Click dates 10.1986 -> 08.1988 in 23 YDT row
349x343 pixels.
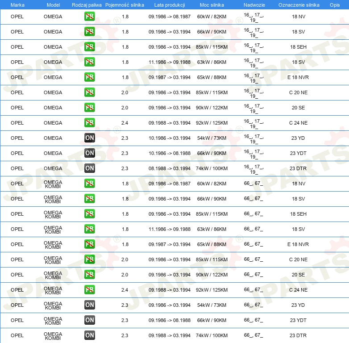(x=170, y=153)
